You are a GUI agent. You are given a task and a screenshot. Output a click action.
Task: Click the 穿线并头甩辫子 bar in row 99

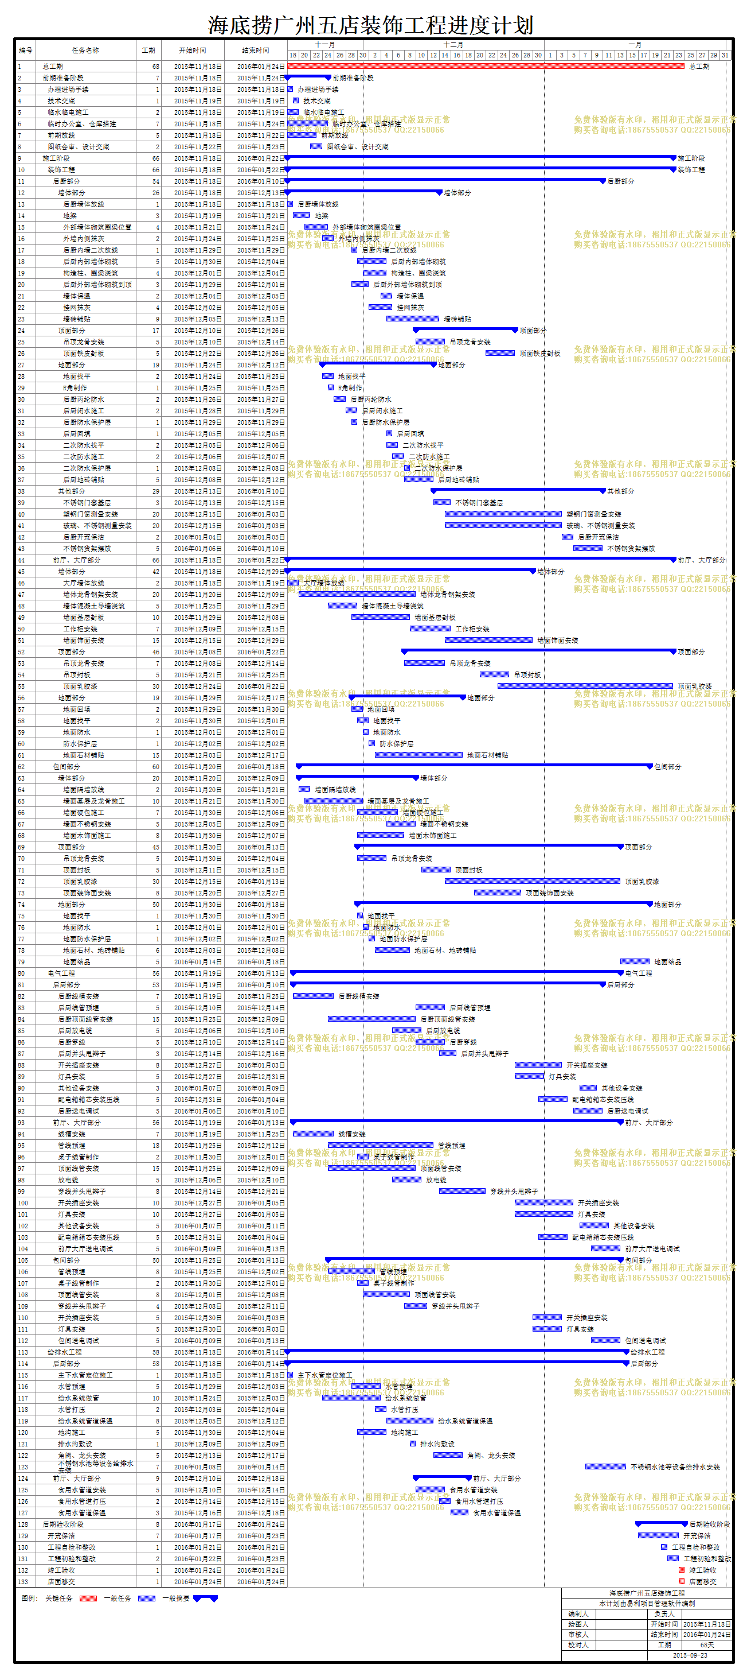pyautogui.click(x=462, y=1192)
